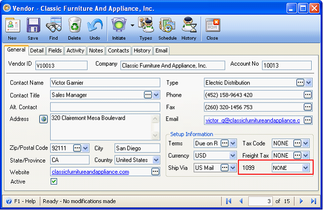The height and width of the screenshot is (210, 323).
Task: Switch to the Notes tab
Action: (96, 51)
